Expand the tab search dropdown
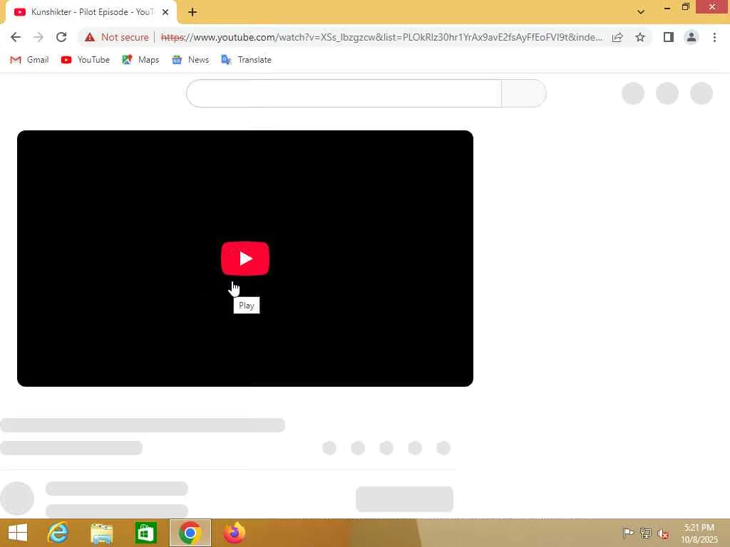 tap(641, 12)
